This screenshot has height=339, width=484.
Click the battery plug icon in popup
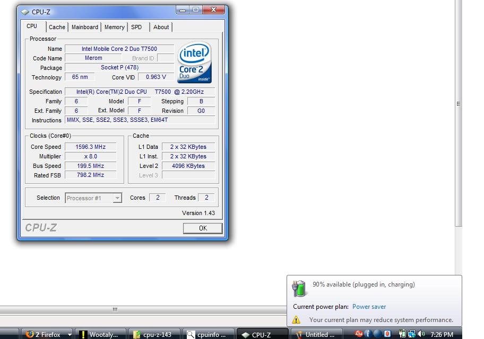point(298,288)
